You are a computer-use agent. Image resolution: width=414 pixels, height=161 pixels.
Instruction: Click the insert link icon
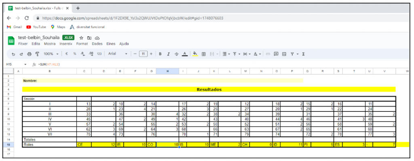[x=268, y=54]
